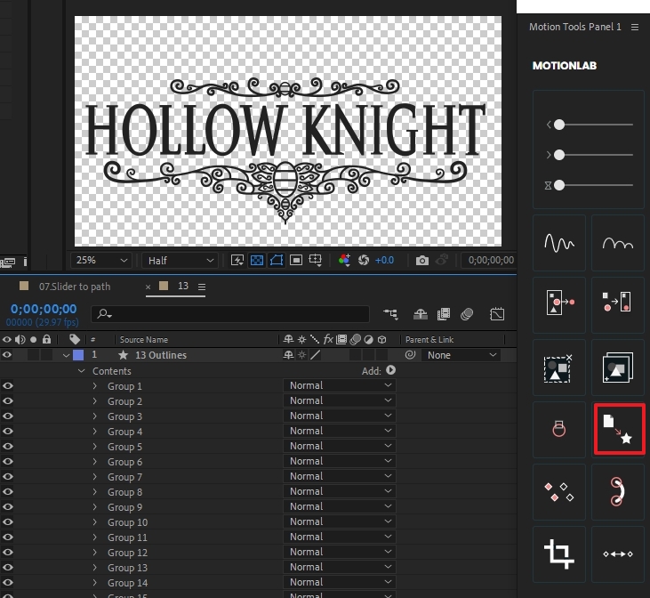Click the wiggle wave tool in MotionLab
The height and width of the screenshot is (598, 650).
558,243
